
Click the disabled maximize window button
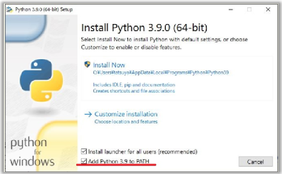point(250,10)
